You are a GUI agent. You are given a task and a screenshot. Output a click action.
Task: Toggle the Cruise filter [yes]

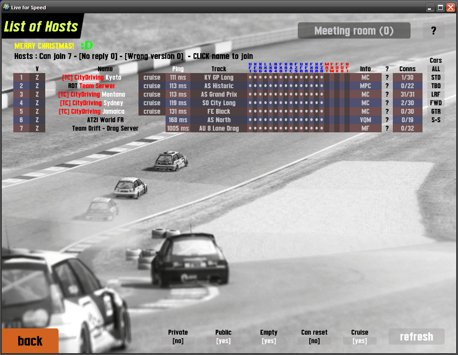359,341
